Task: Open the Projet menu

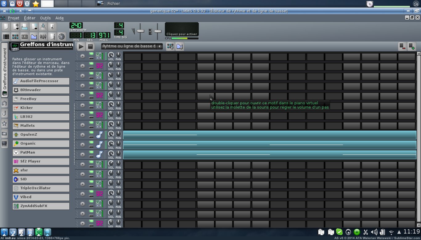Action: 14,18
